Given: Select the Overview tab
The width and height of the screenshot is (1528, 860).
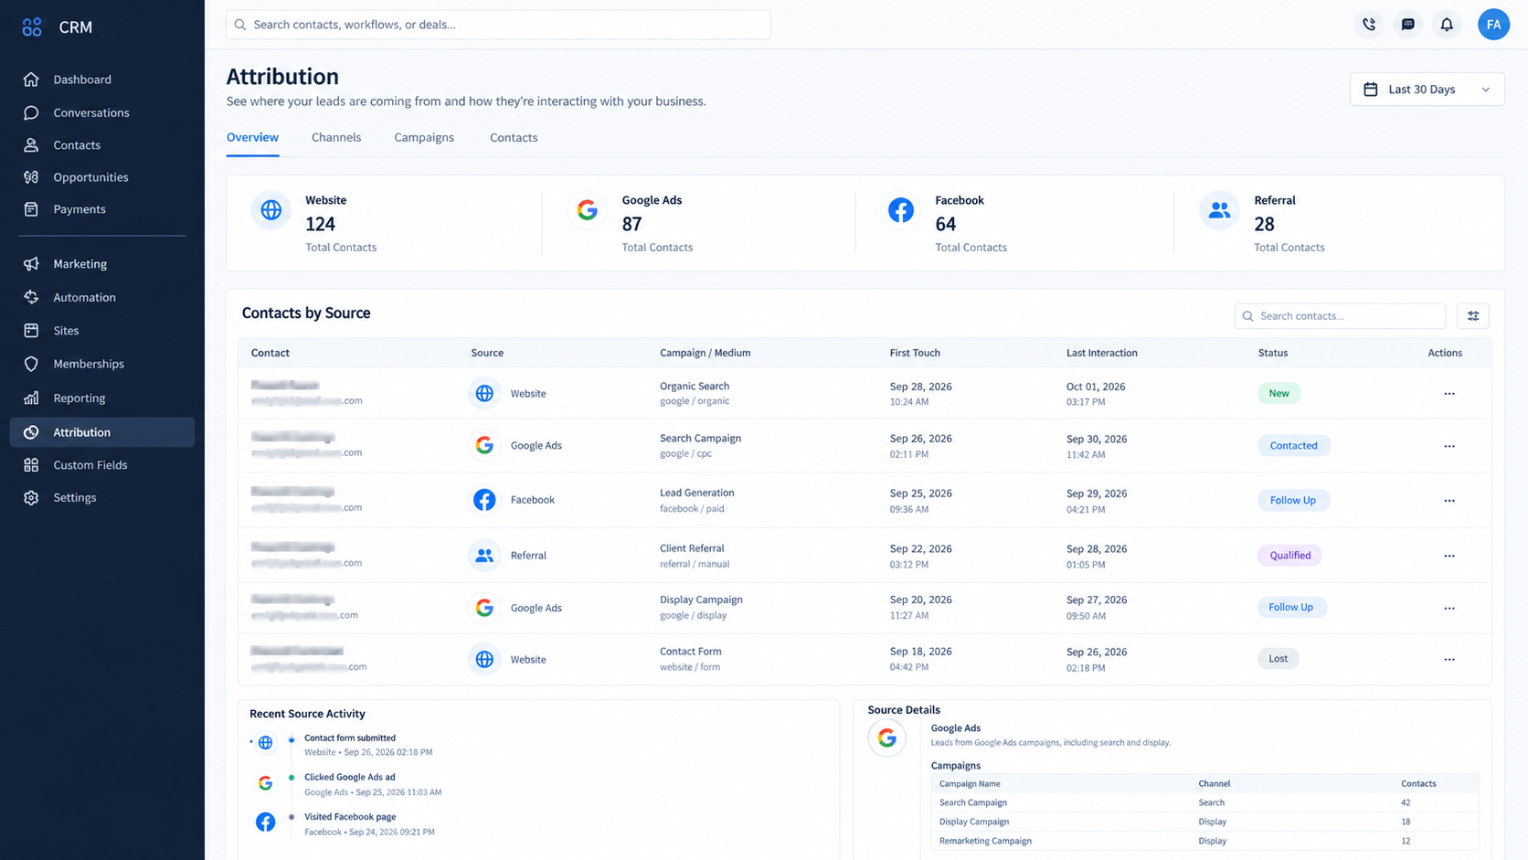Looking at the screenshot, I should click(x=252, y=137).
